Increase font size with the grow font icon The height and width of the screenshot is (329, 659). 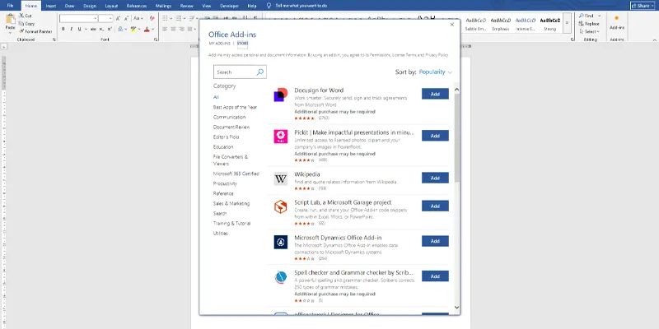(118, 18)
